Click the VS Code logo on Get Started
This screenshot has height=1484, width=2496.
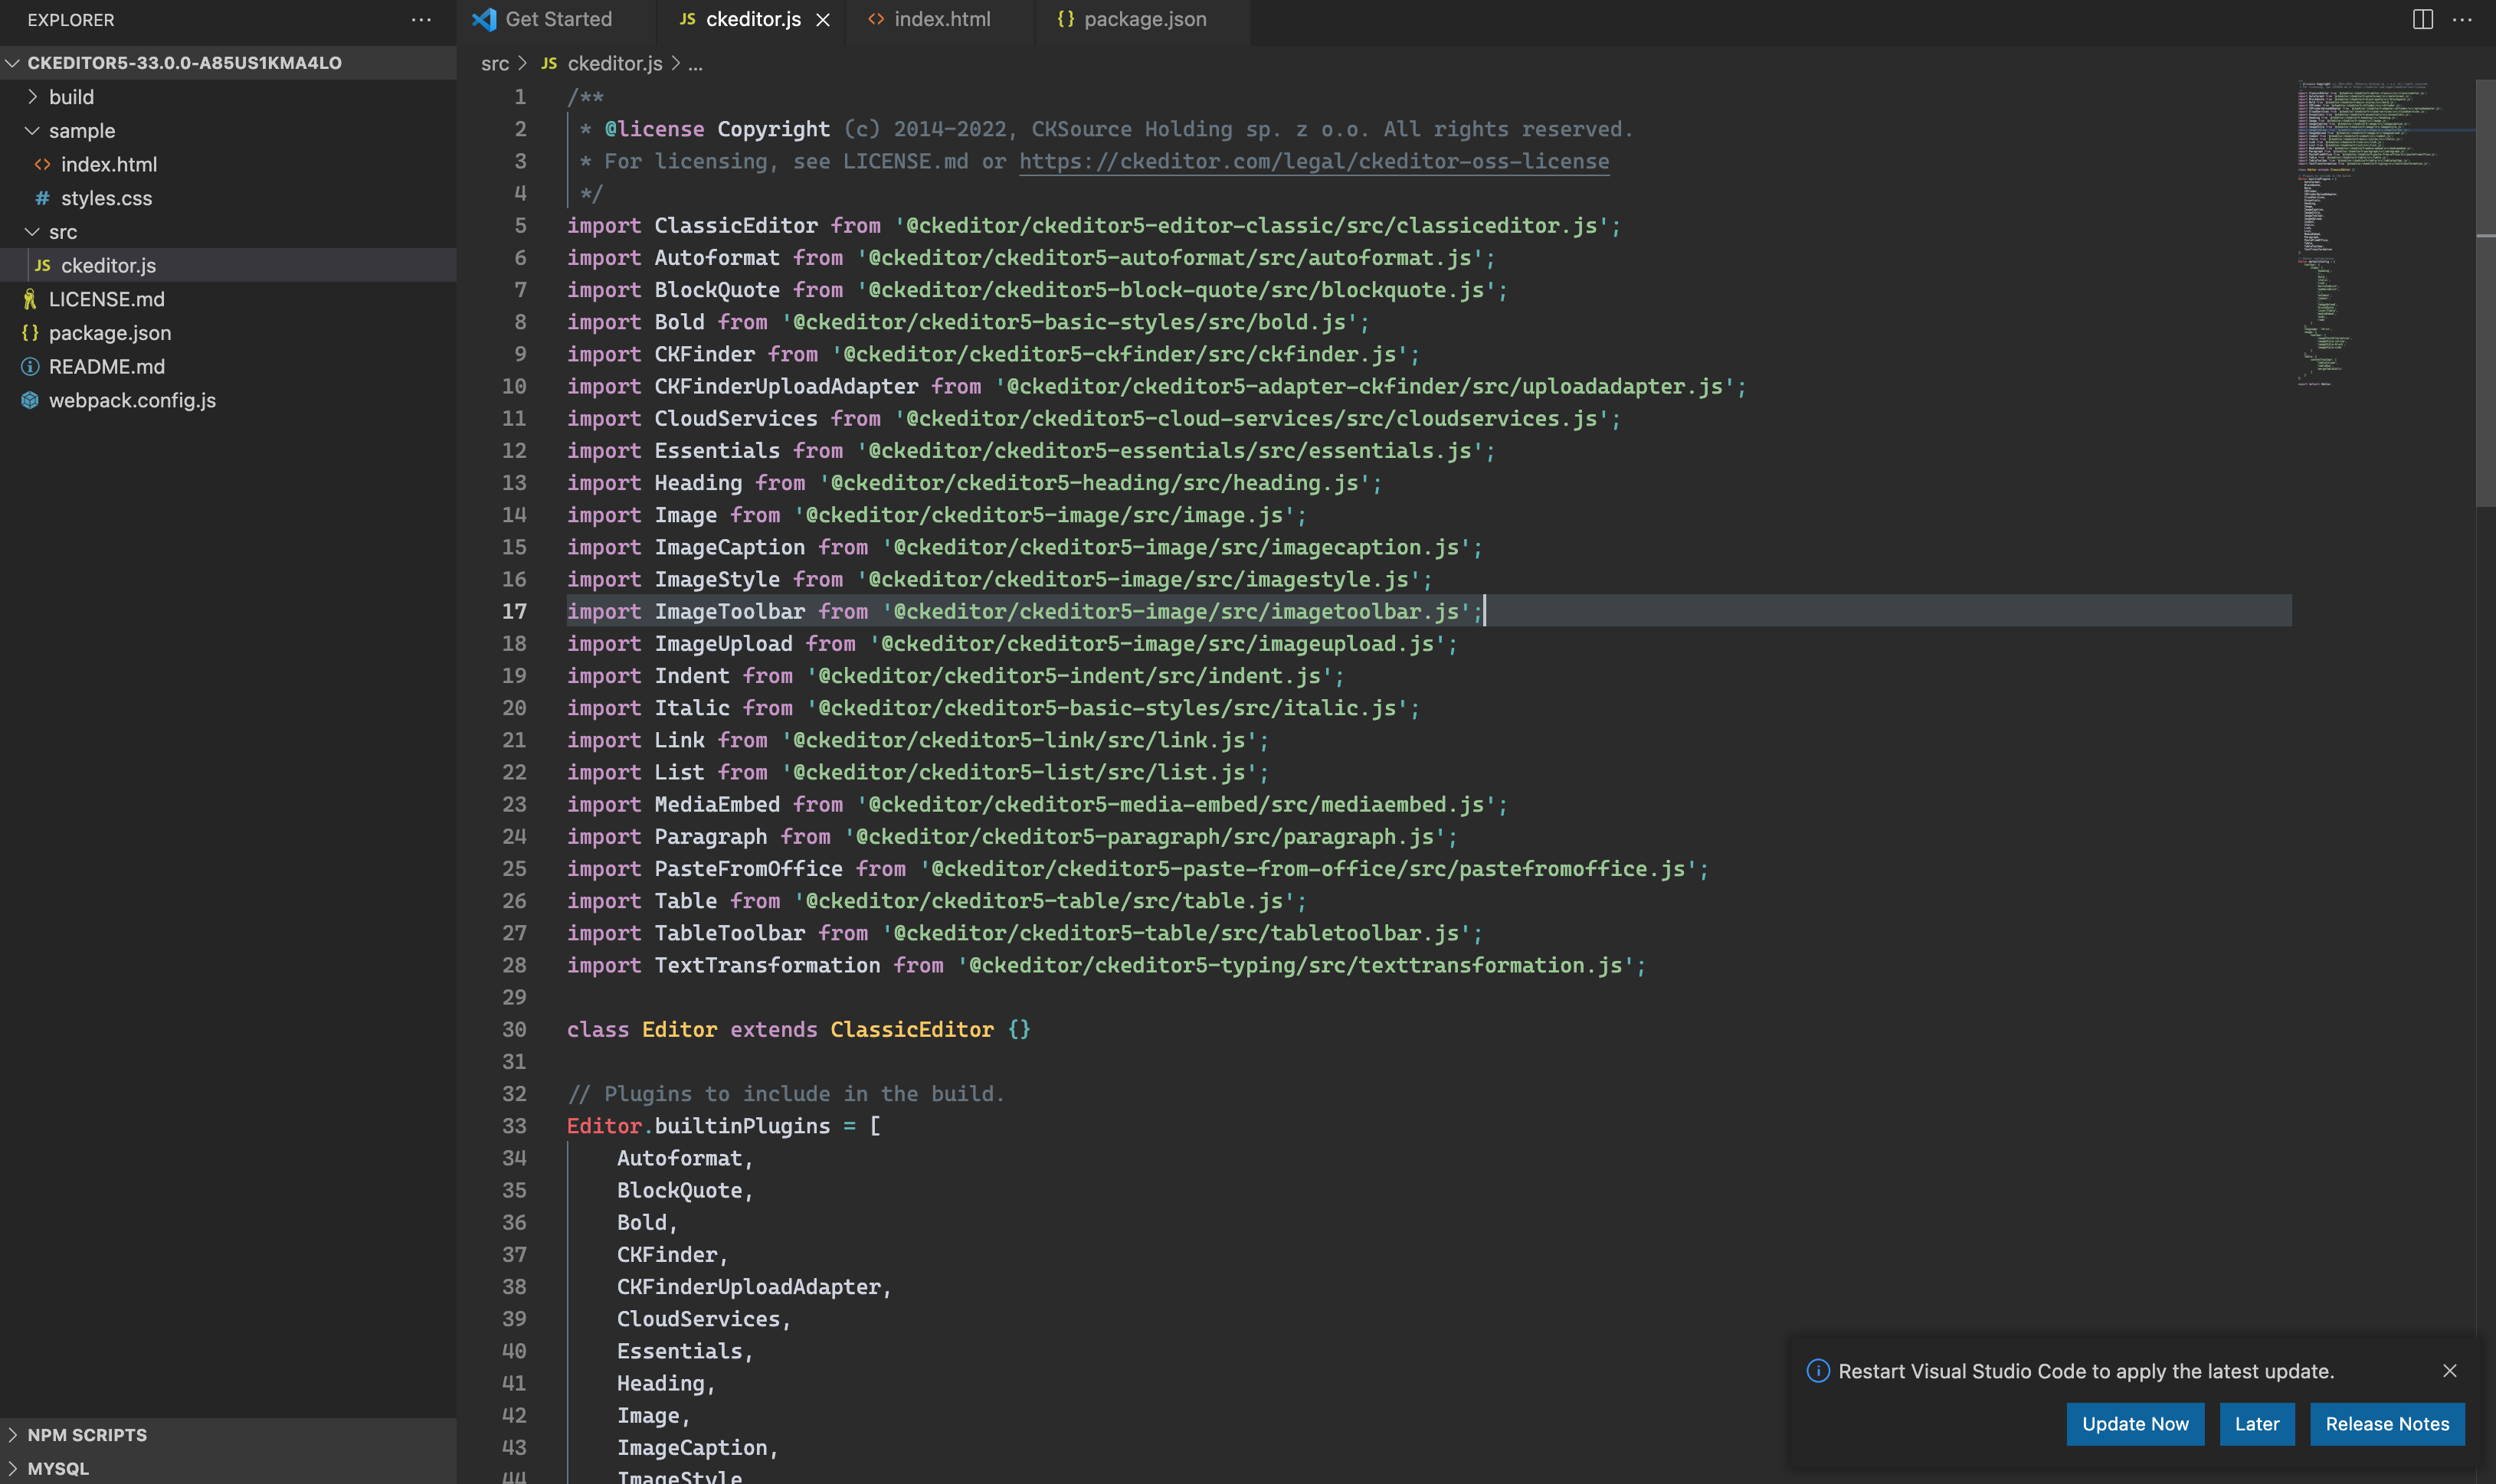pyautogui.click(x=484, y=19)
